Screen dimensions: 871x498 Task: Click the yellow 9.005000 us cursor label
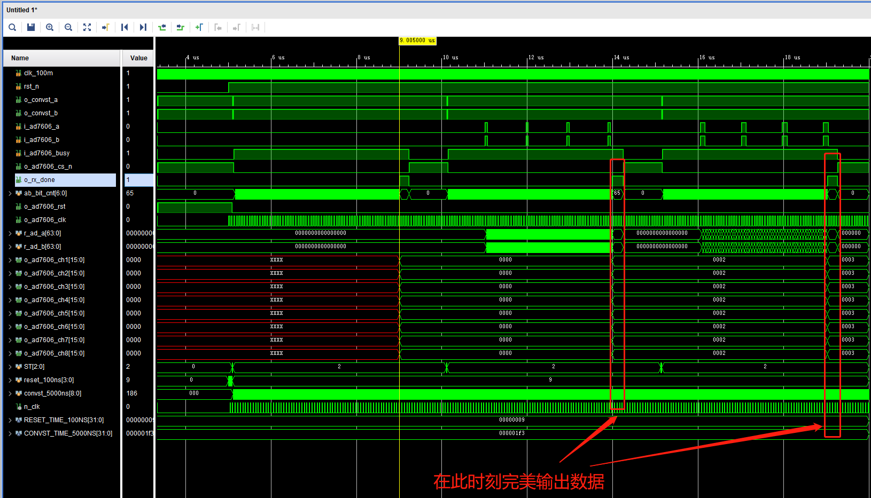click(x=417, y=41)
